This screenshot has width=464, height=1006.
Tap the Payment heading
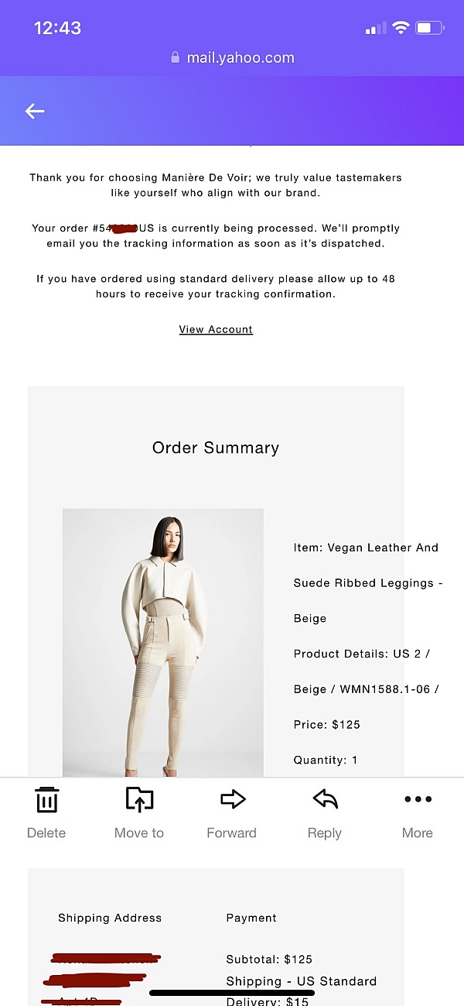pos(251,918)
